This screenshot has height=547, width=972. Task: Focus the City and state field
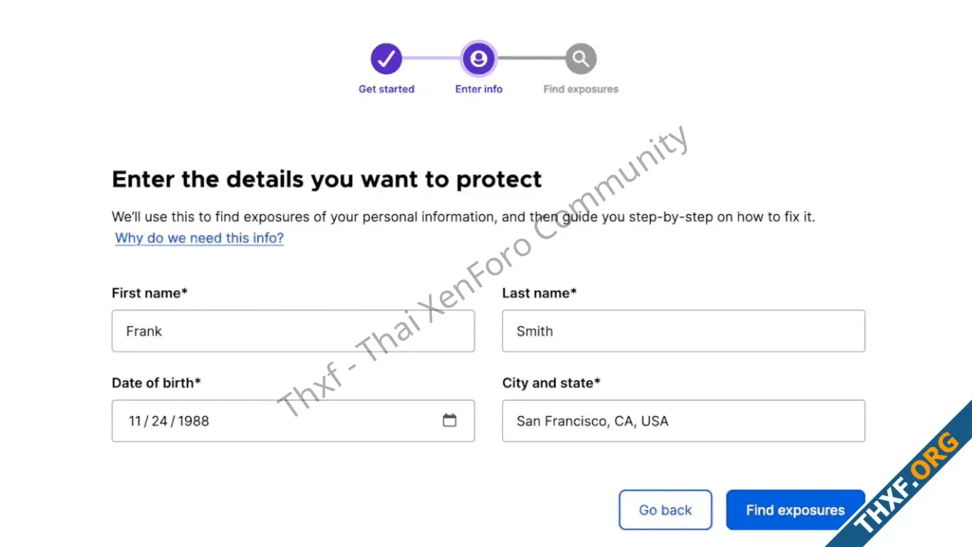pyautogui.click(x=684, y=421)
